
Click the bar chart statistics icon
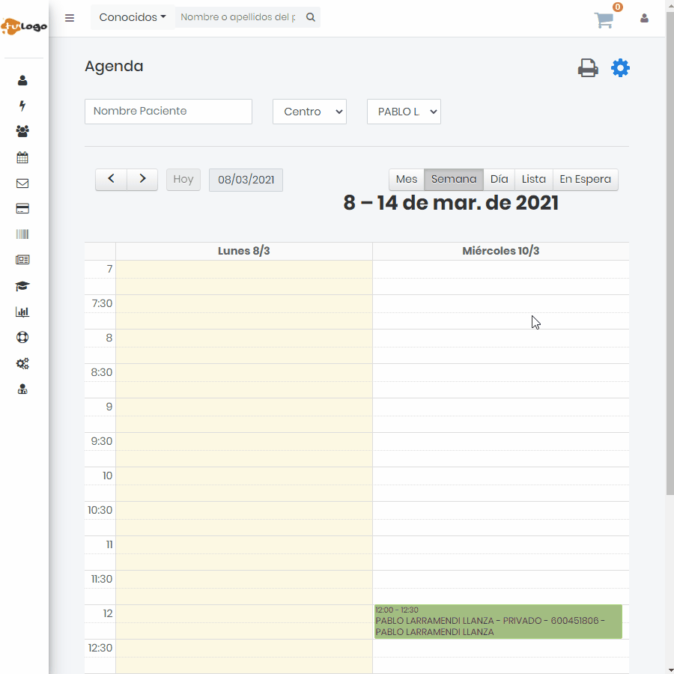click(x=22, y=312)
